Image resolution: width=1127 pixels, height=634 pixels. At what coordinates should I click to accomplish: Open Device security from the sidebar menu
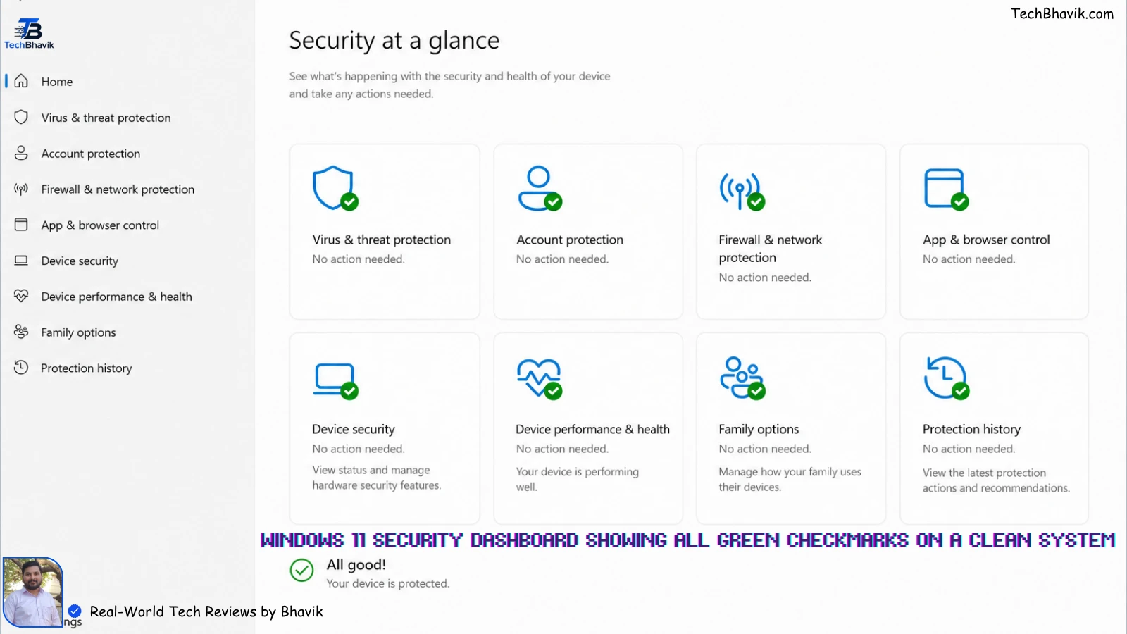coord(80,261)
